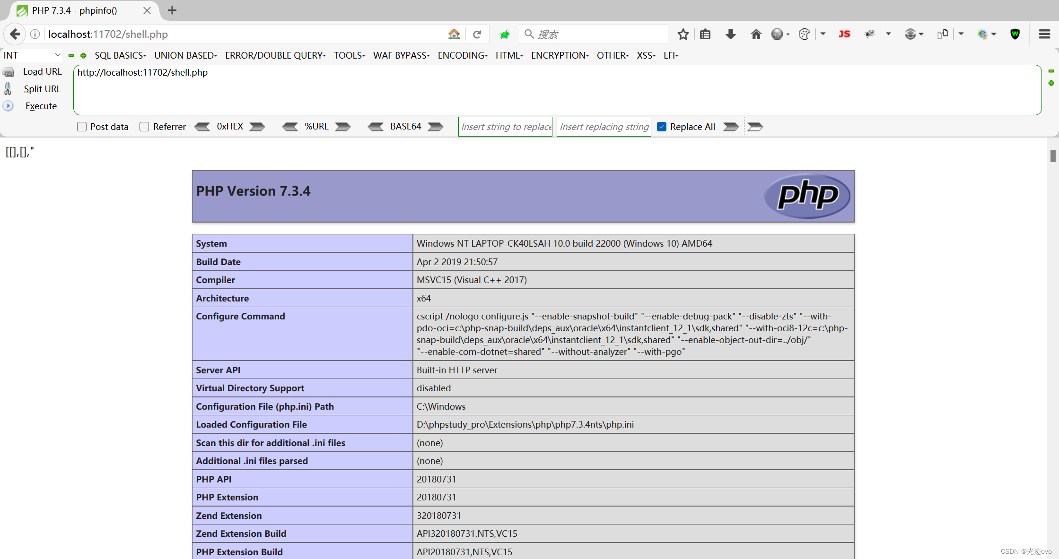Enable the Referrer checkbox
Image resolution: width=1059 pixels, height=559 pixels.
pos(144,127)
